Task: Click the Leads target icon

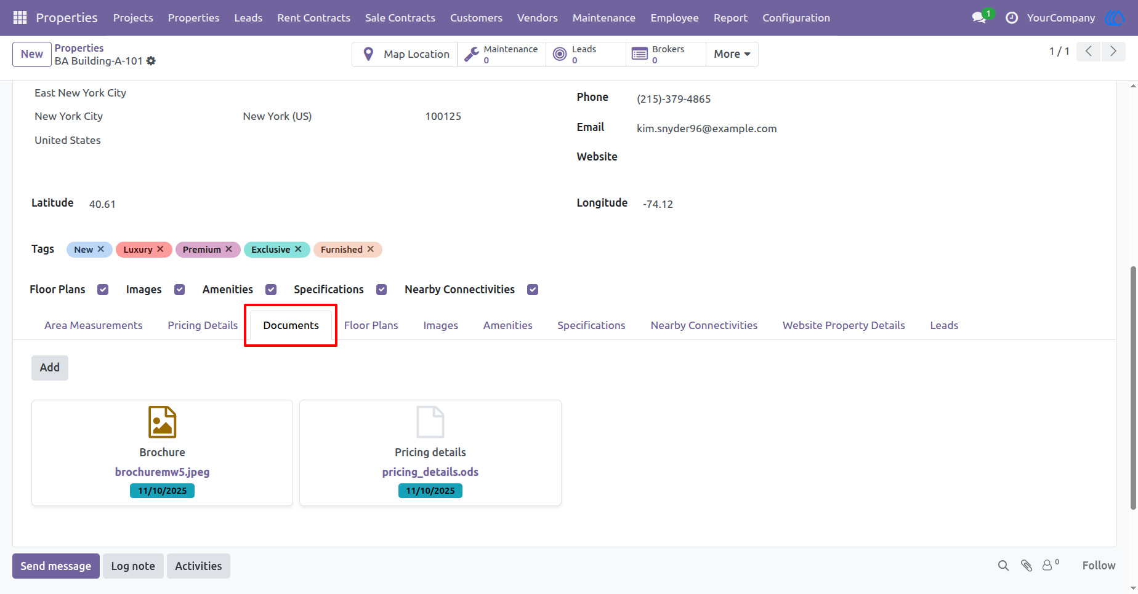Action: click(560, 54)
